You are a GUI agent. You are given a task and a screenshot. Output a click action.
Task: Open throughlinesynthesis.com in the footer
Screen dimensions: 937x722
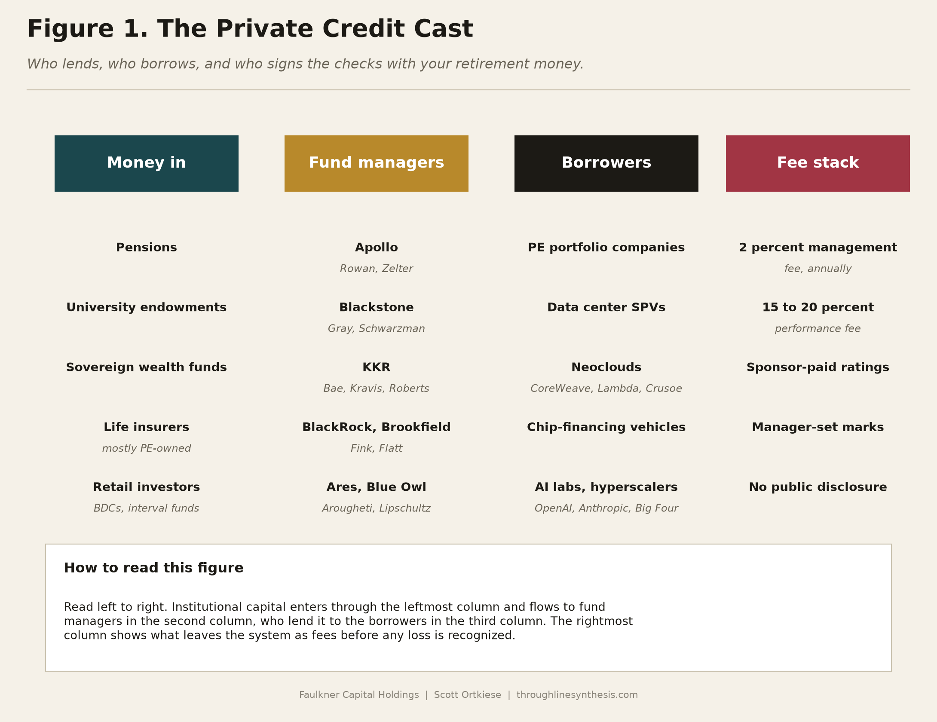[577, 695]
